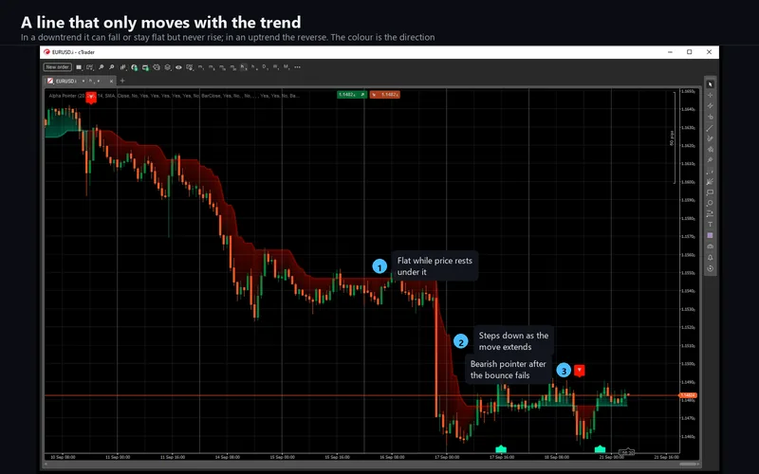759x474 pixels.
Task: Click the horizontal scrollbar thumb below chart
Action: point(688,465)
